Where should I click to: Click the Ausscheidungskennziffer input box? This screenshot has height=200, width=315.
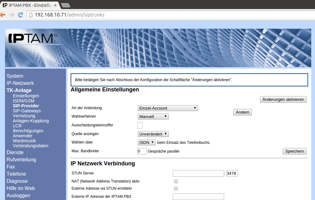tap(140, 125)
